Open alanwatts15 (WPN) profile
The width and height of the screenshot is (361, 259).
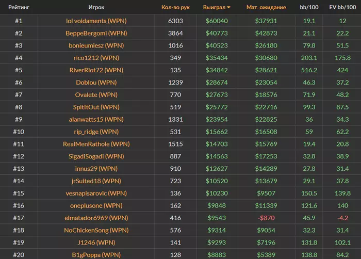click(96, 120)
